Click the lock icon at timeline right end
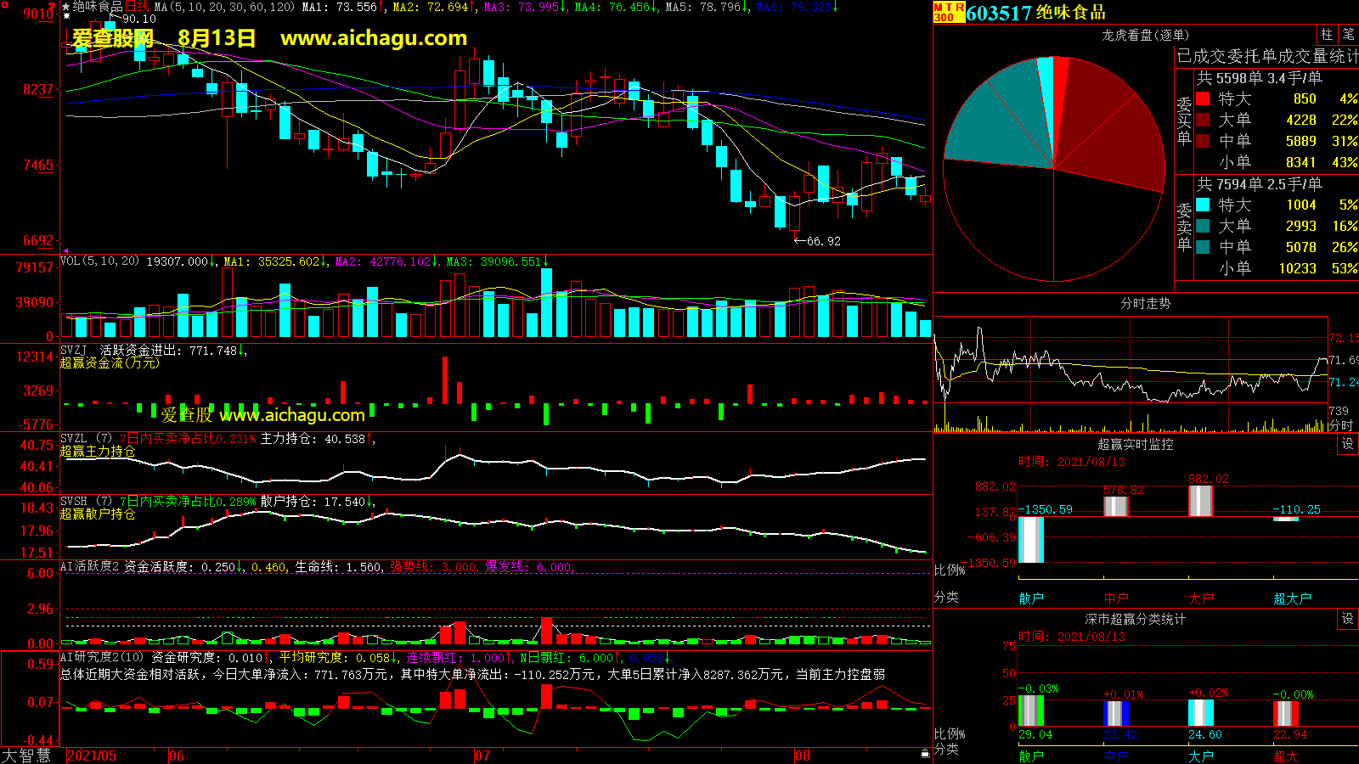The height and width of the screenshot is (764, 1359). click(925, 754)
